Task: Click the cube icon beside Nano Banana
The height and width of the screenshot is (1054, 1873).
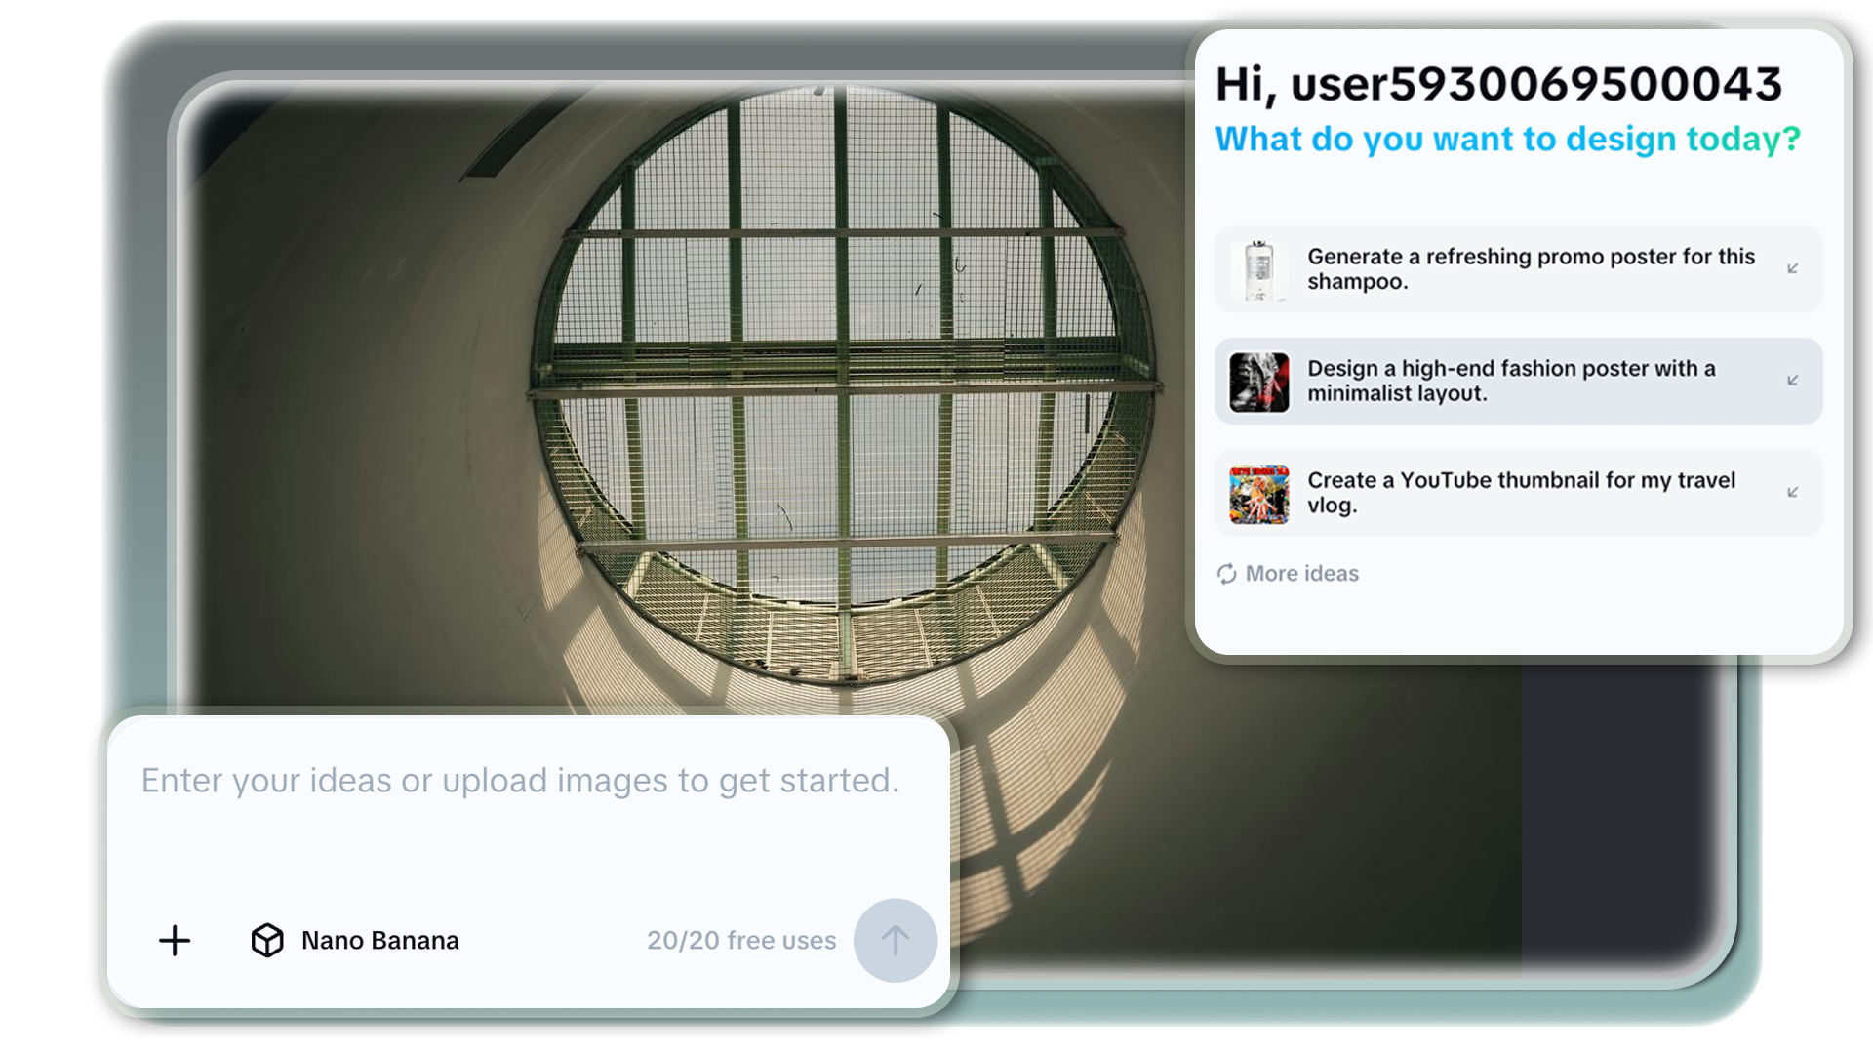Action: coord(267,941)
